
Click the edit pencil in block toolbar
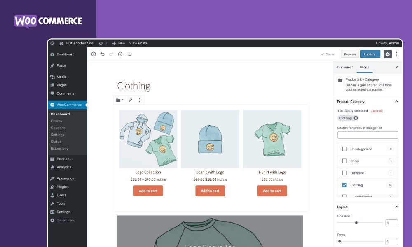click(130, 100)
